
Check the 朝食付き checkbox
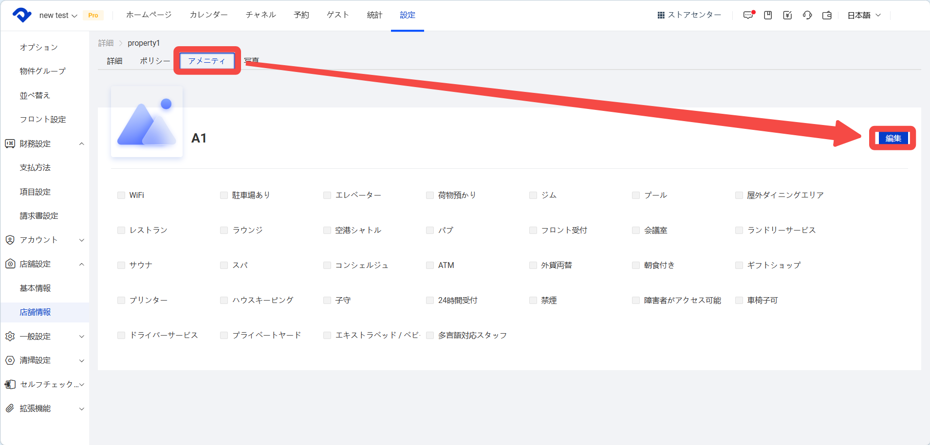pos(636,265)
